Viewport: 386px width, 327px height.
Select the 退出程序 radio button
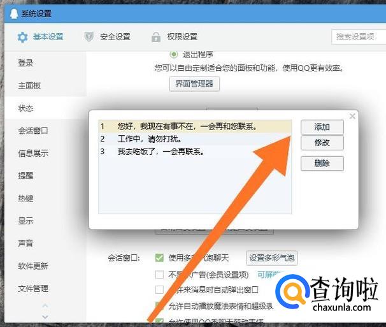pos(174,54)
